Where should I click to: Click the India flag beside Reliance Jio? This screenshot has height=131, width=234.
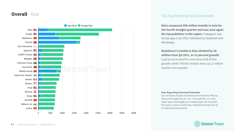click(x=35, y=104)
